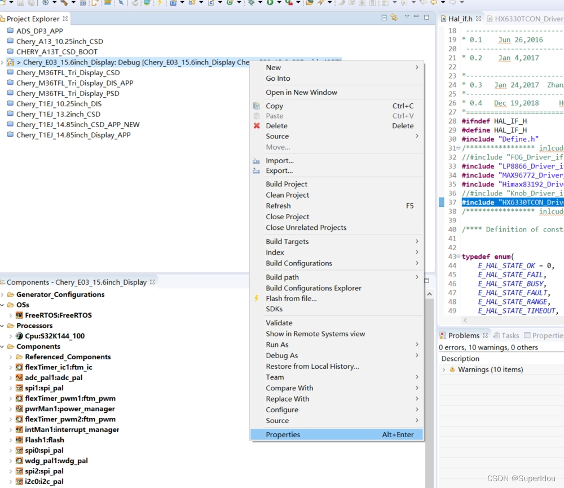Choose Close Project

pyautogui.click(x=337, y=216)
